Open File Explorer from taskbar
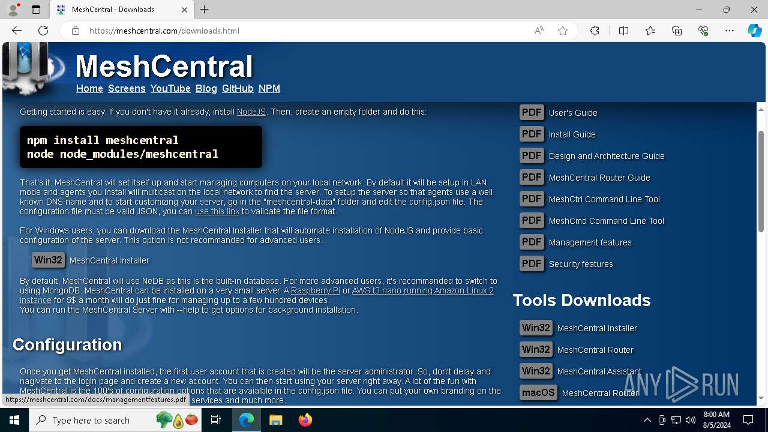This screenshot has width=768, height=432. tap(275, 420)
